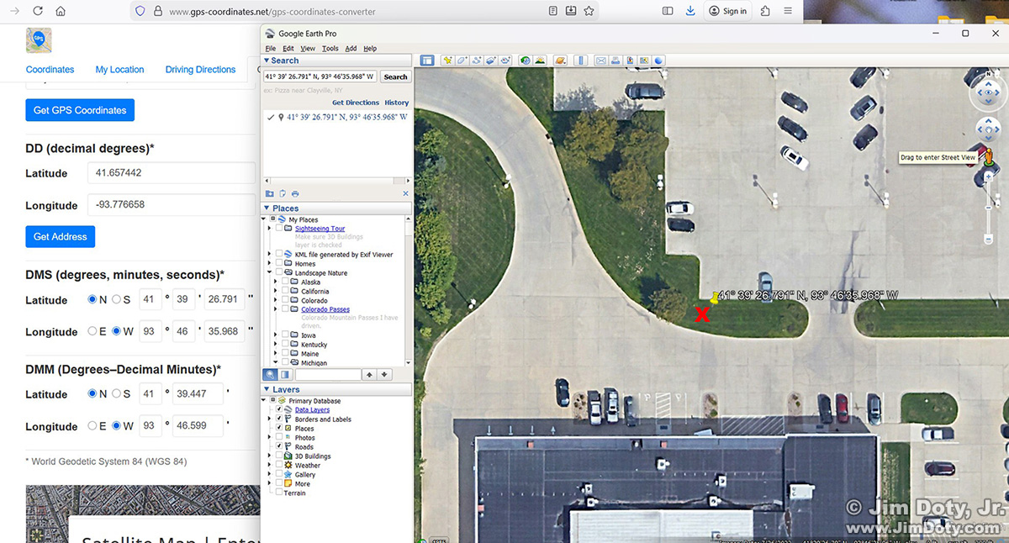The height and width of the screenshot is (543, 1009).
Task: Click the yellow placemark pin on map
Action: coord(714,298)
